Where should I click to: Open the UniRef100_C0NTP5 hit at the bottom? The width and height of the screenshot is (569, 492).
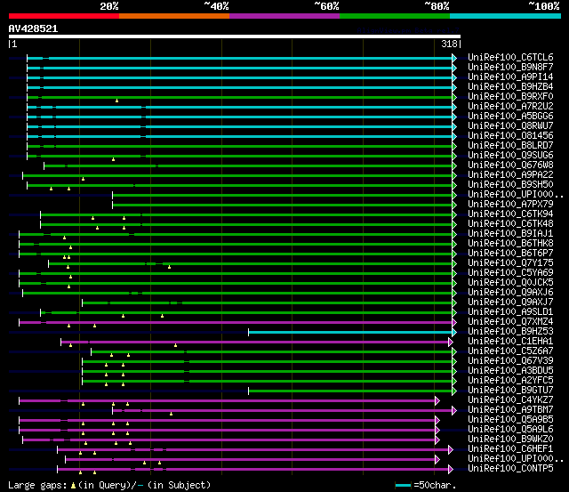[510, 469]
